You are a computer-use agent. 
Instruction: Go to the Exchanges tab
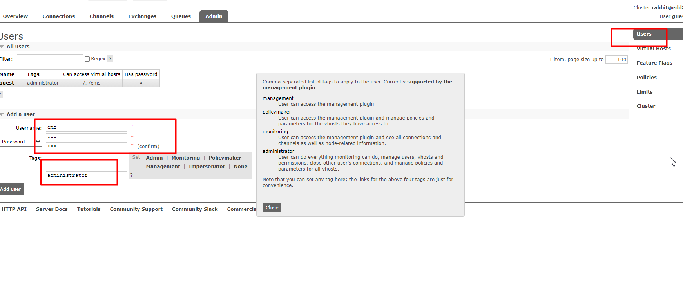[142, 16]
